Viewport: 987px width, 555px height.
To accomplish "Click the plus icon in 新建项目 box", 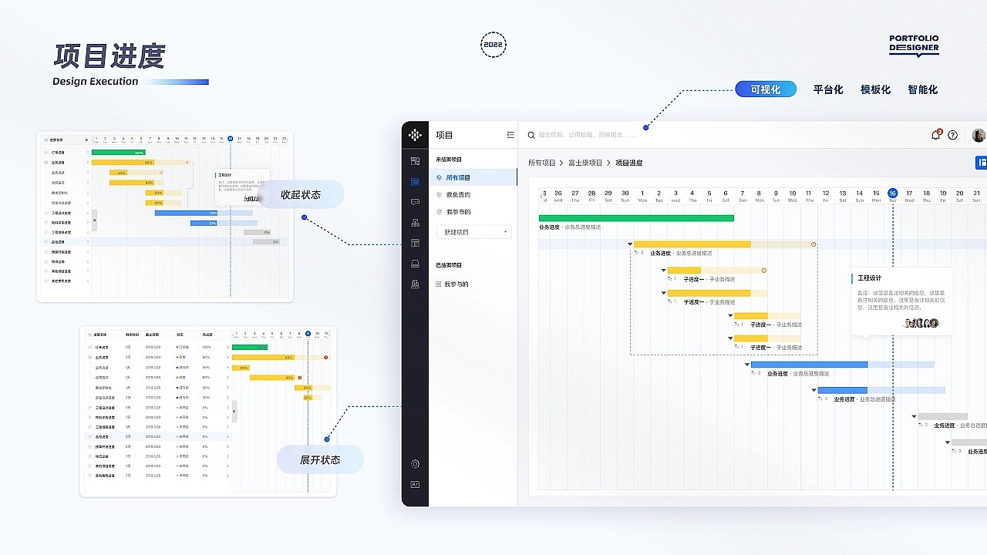I will click(x=506, y=232).
